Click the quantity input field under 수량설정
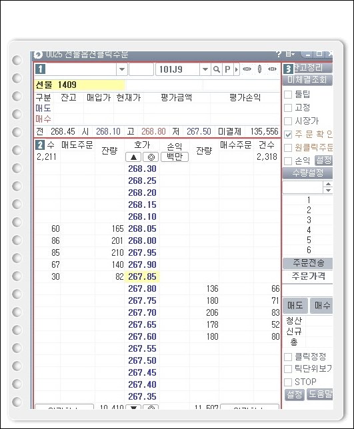Image resolution: width=354 pixels, height=429 pixels. pos(303,187)
